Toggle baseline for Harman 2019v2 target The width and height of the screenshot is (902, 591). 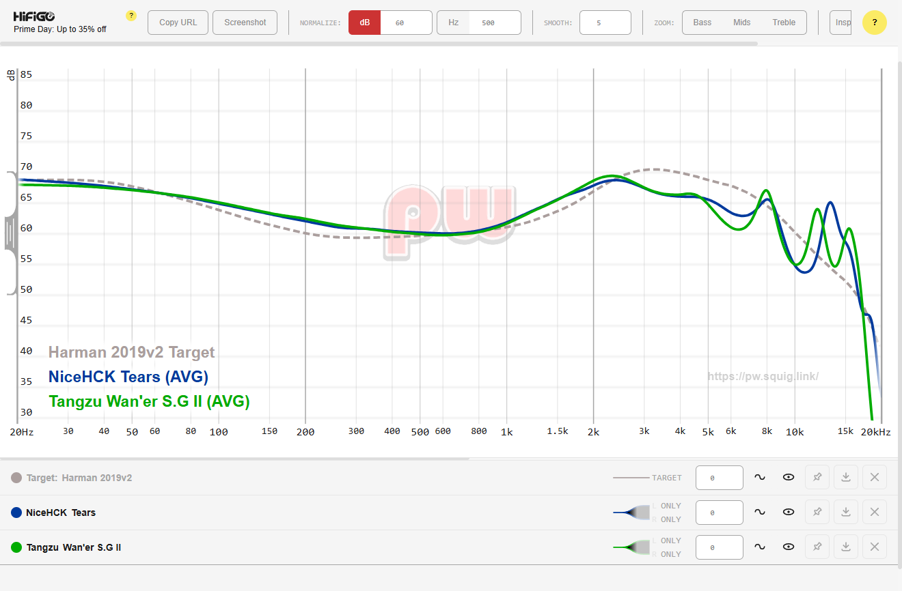coord(760,478)
